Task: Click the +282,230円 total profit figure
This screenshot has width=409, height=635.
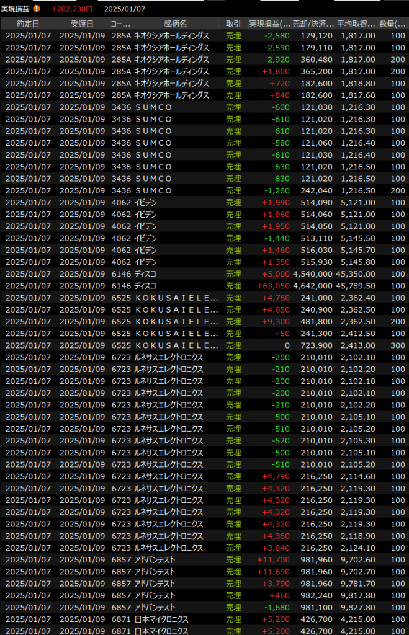Action: 71,9
